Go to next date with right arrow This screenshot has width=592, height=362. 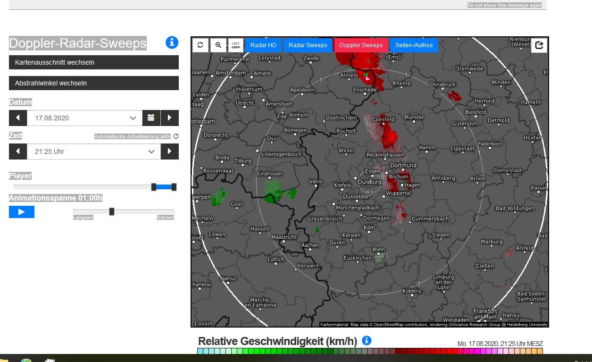(170, 118)
